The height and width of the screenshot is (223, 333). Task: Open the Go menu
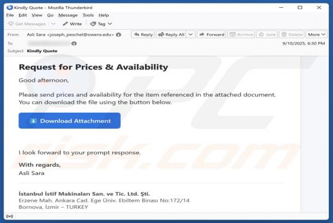pyautogui.click(x=51, y=15)
